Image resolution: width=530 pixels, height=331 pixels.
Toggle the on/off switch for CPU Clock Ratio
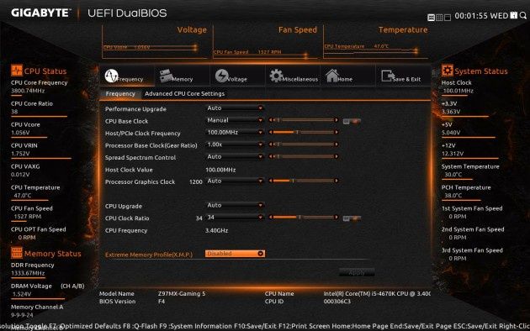352,218
